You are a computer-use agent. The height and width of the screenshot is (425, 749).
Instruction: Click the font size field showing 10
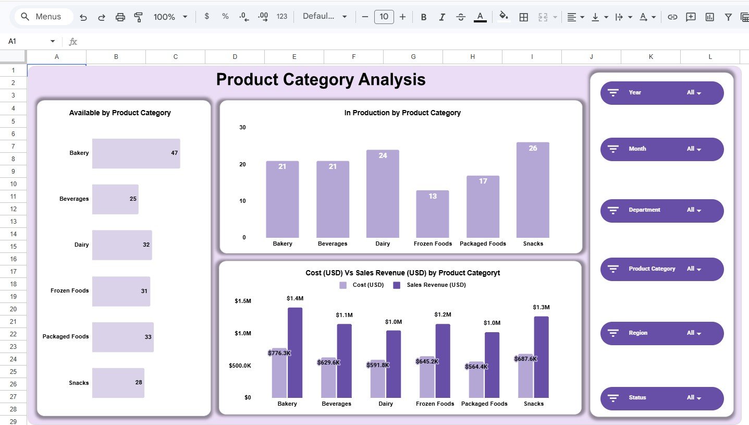tap(384, 17)
